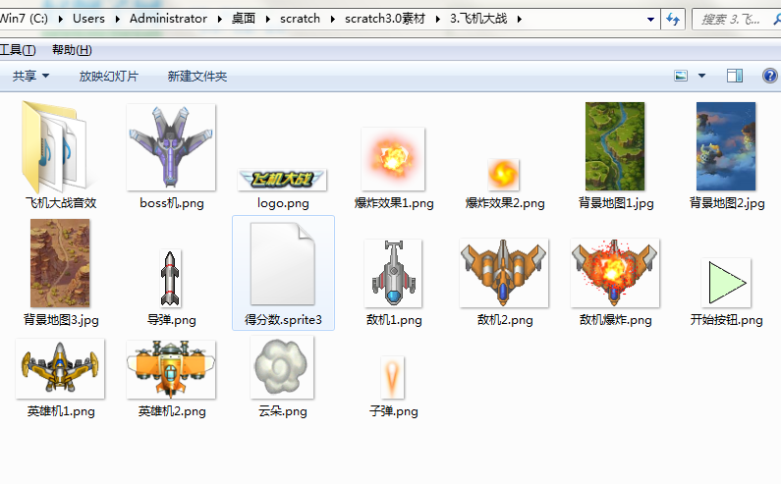Open the 帮助(H) menu

[x=73, y=50]
